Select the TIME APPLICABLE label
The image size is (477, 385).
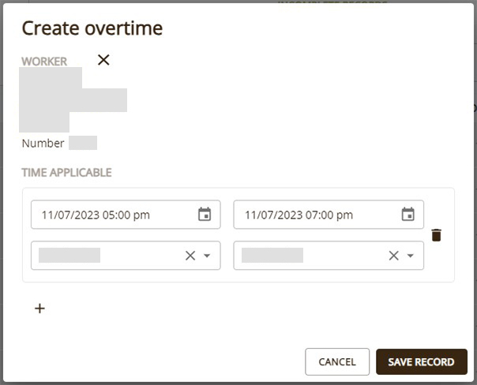66,173
